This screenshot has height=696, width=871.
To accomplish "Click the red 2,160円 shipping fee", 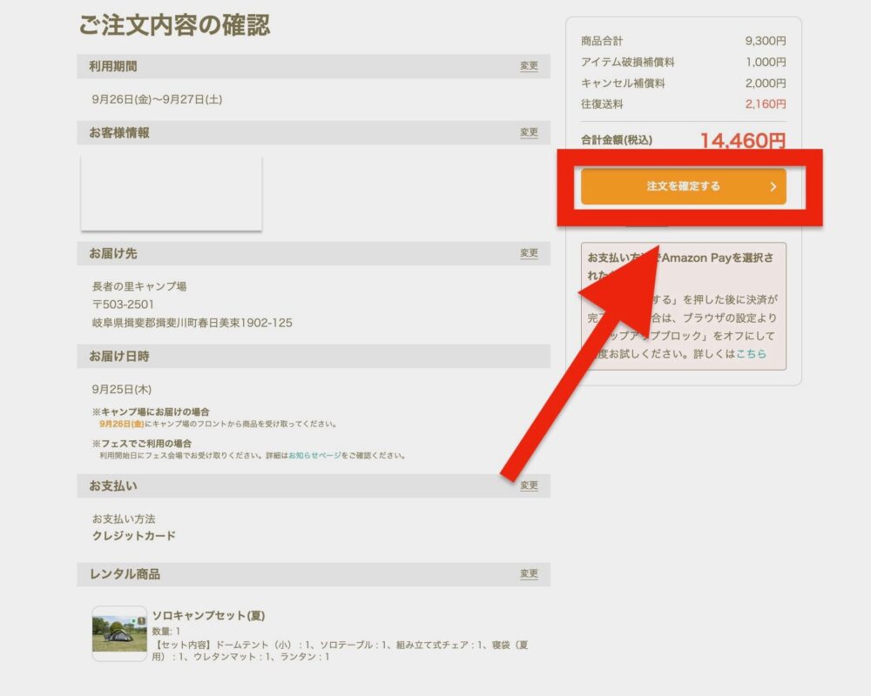I will point(765,104).
